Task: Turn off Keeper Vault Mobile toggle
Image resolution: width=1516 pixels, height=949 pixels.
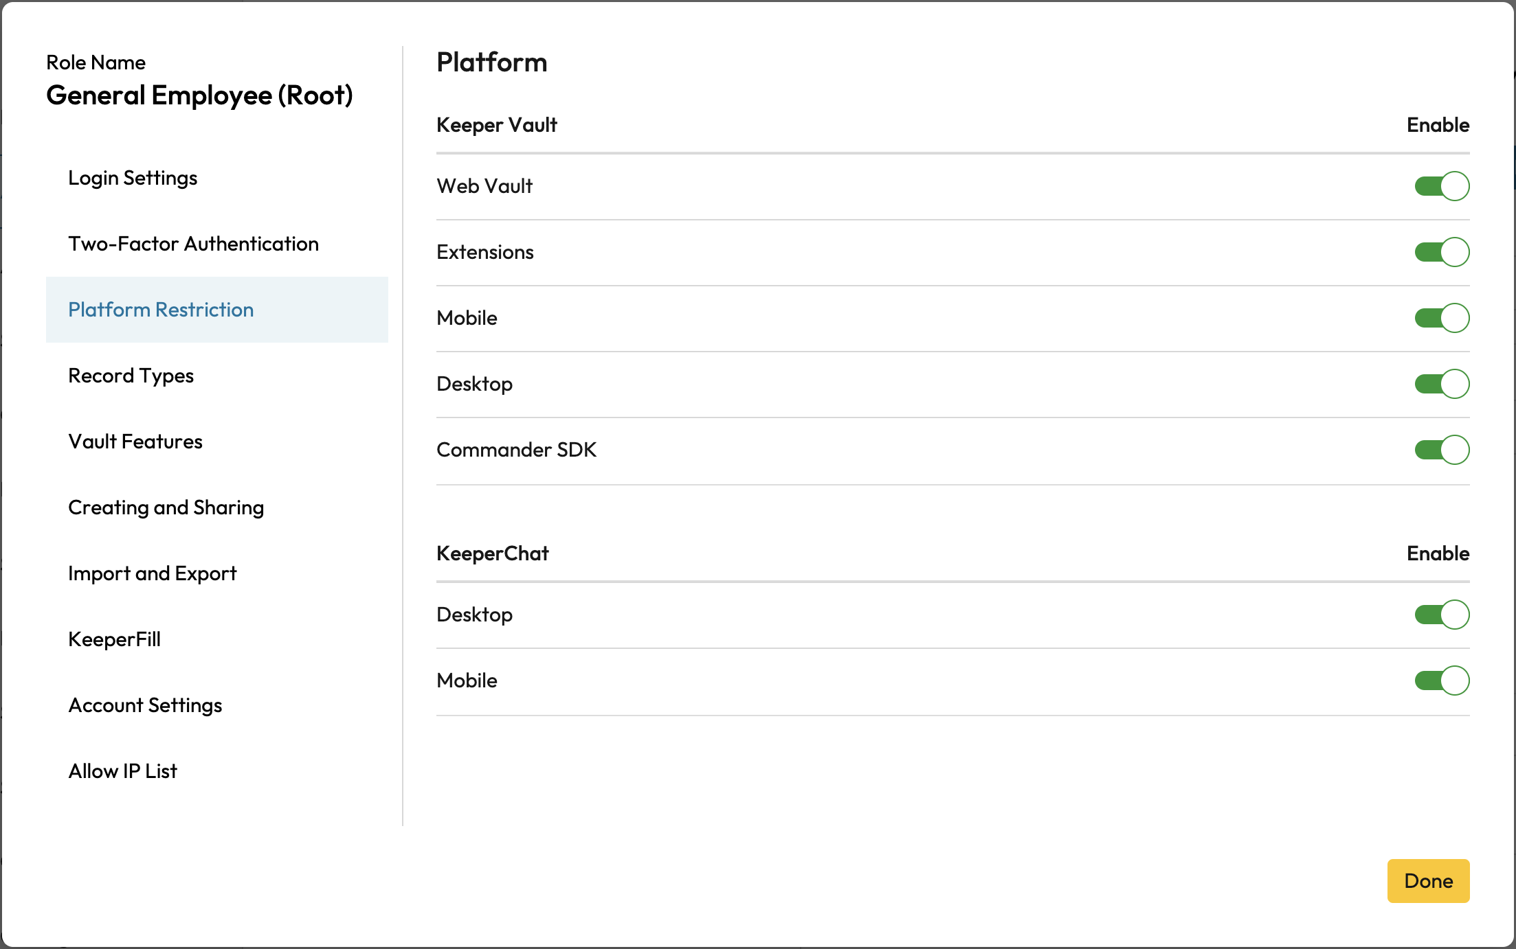Action: [1441, 318]
